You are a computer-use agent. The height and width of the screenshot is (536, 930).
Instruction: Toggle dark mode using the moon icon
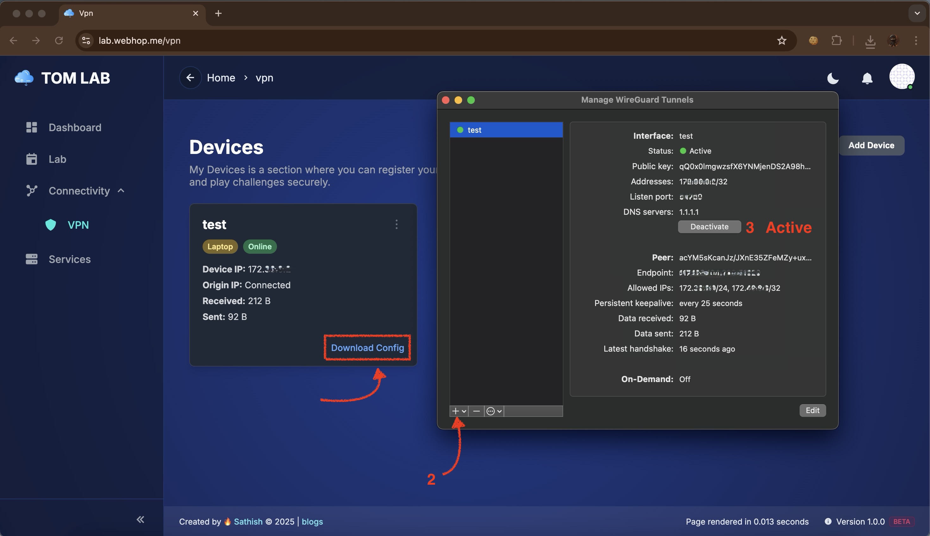(x=833, y=79)
